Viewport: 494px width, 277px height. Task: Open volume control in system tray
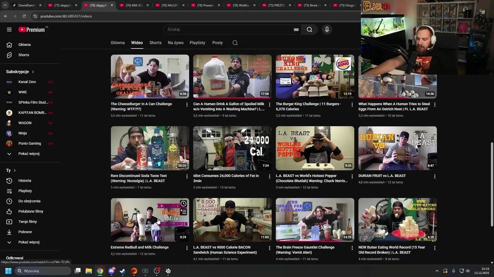click(x=468, y=271)
